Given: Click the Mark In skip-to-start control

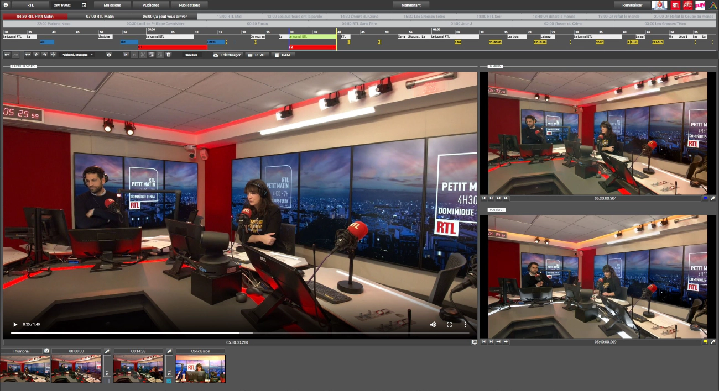Looking at the screenshot, I should click(484, 198).
